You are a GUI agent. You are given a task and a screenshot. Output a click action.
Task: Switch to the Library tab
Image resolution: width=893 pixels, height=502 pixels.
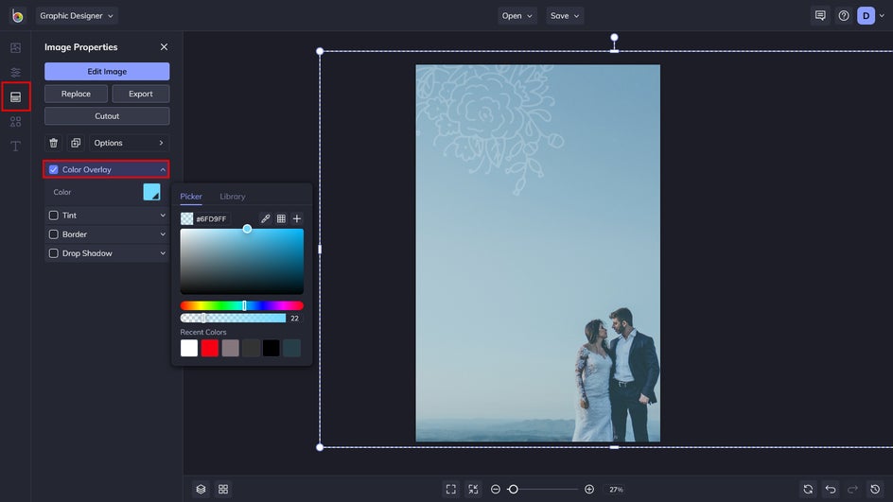tap(233, 197)
